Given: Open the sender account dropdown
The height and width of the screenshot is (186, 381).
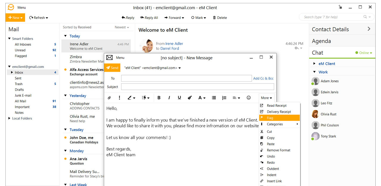Looking at the screenshot, I should [180, 68].
